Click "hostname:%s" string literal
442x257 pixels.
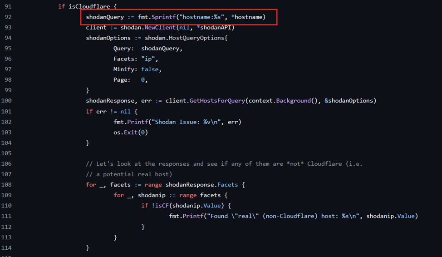pyautogui.click(x=201, y=17)
